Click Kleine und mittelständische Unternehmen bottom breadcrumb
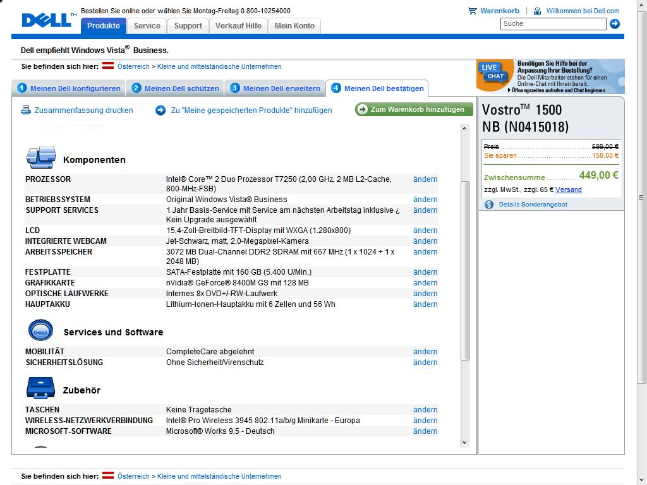 (219, 476)
